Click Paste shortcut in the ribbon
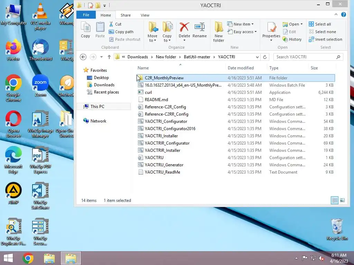354x265 pixels. point(125,39)
